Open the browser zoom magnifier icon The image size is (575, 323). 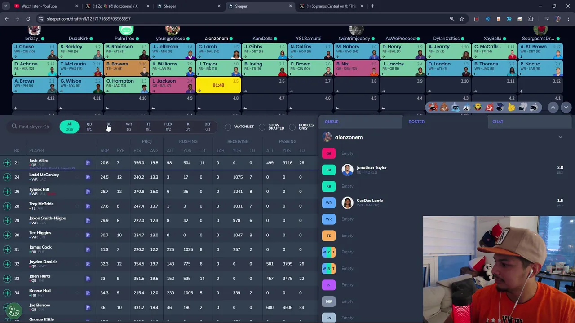(x=452, y=19)
